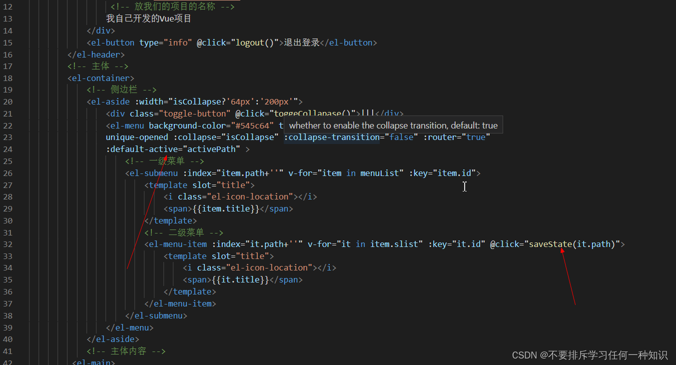Click the closing </el-submenu> tag
The width and height of the screenshot is (676, 365).
[156, 315]
